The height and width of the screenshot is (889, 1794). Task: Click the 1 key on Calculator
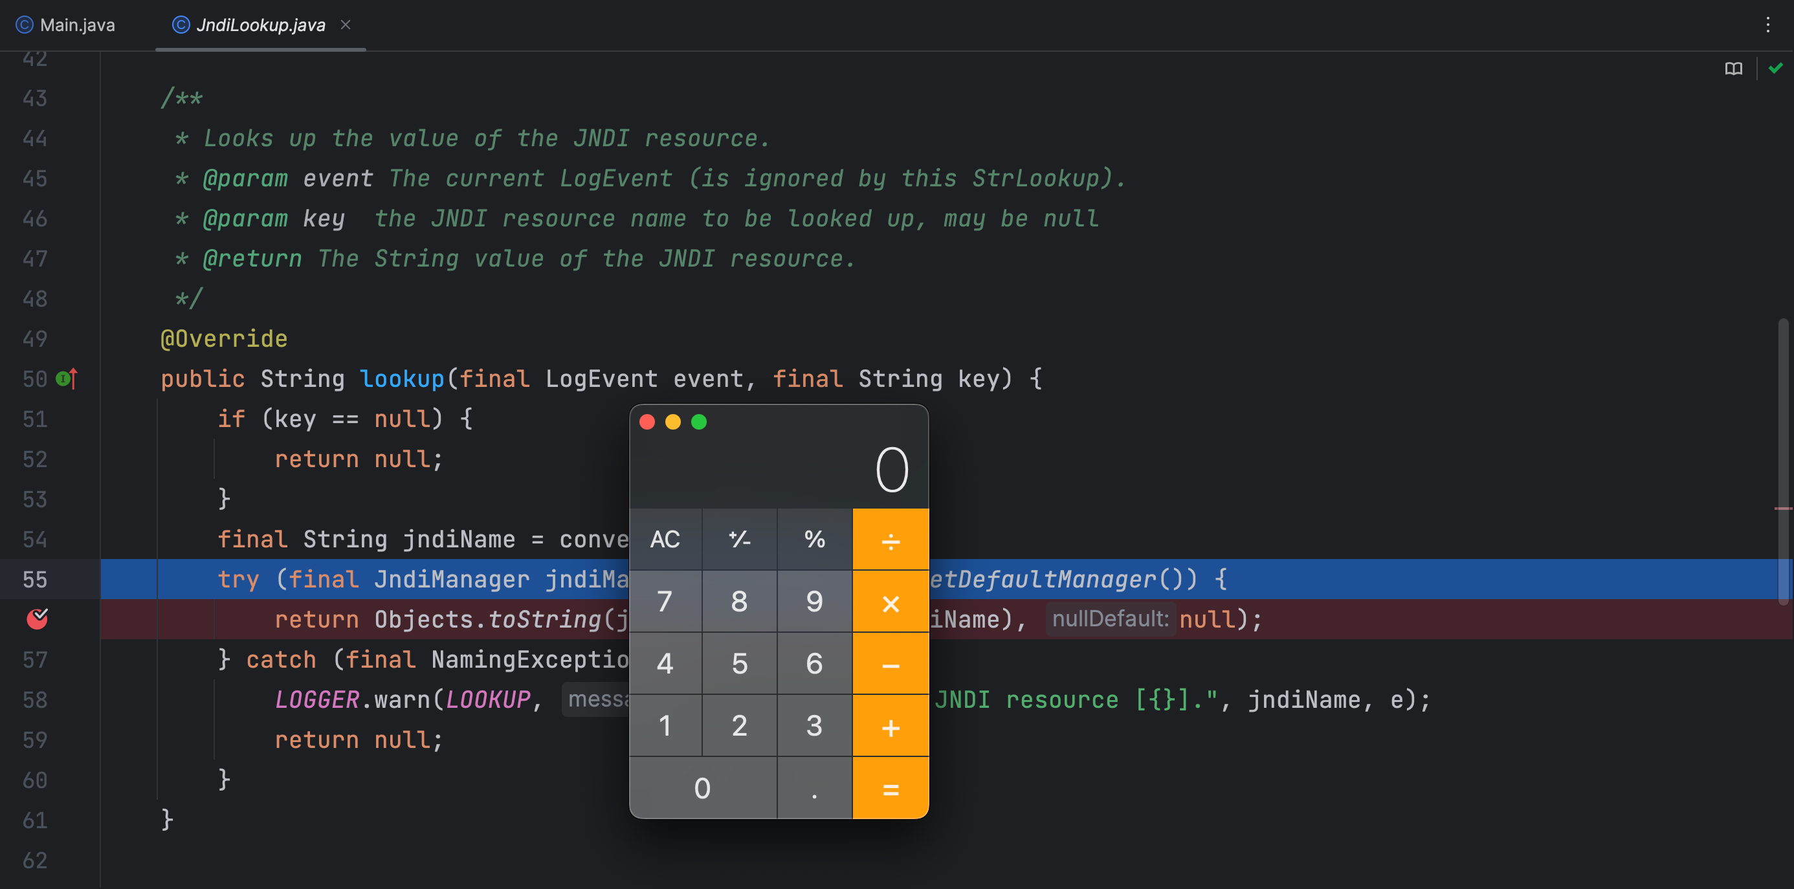point(665,726)
